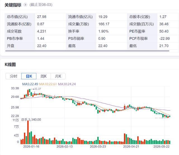Expand the 关键指标 chevron arrow
Image resolution: width=179 pixels, height=155 pixels.
[25, 5]
